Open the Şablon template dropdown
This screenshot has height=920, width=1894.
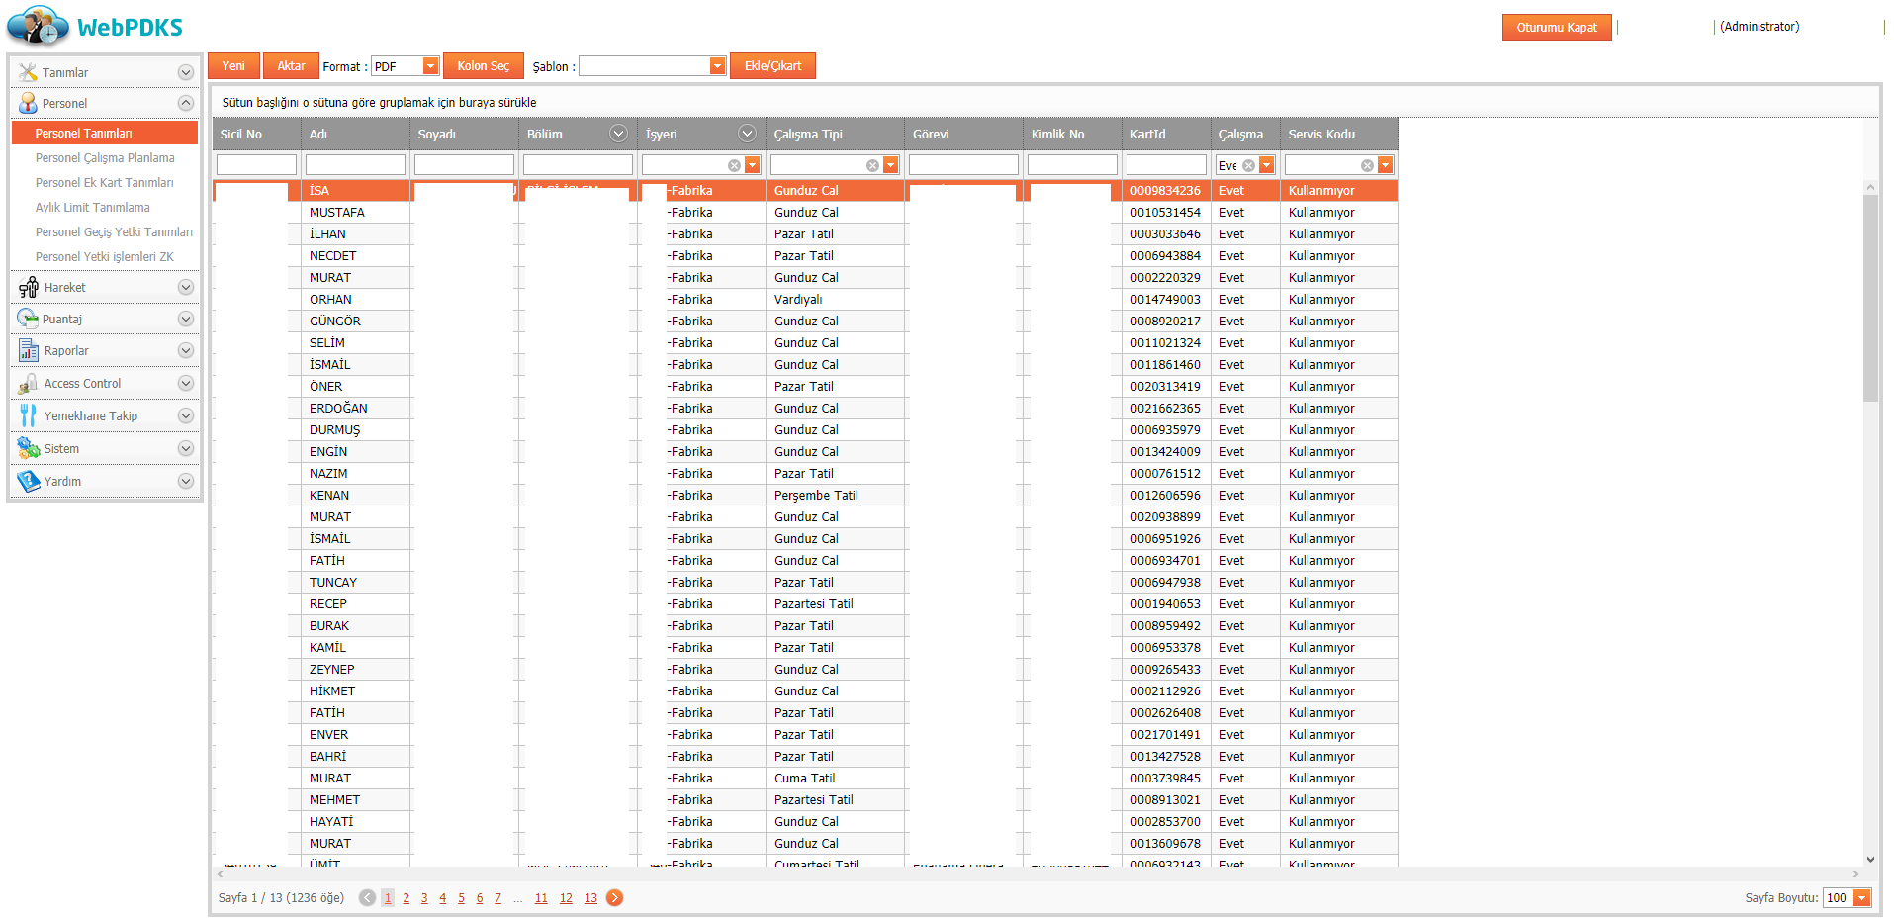[x=717, y=66]
